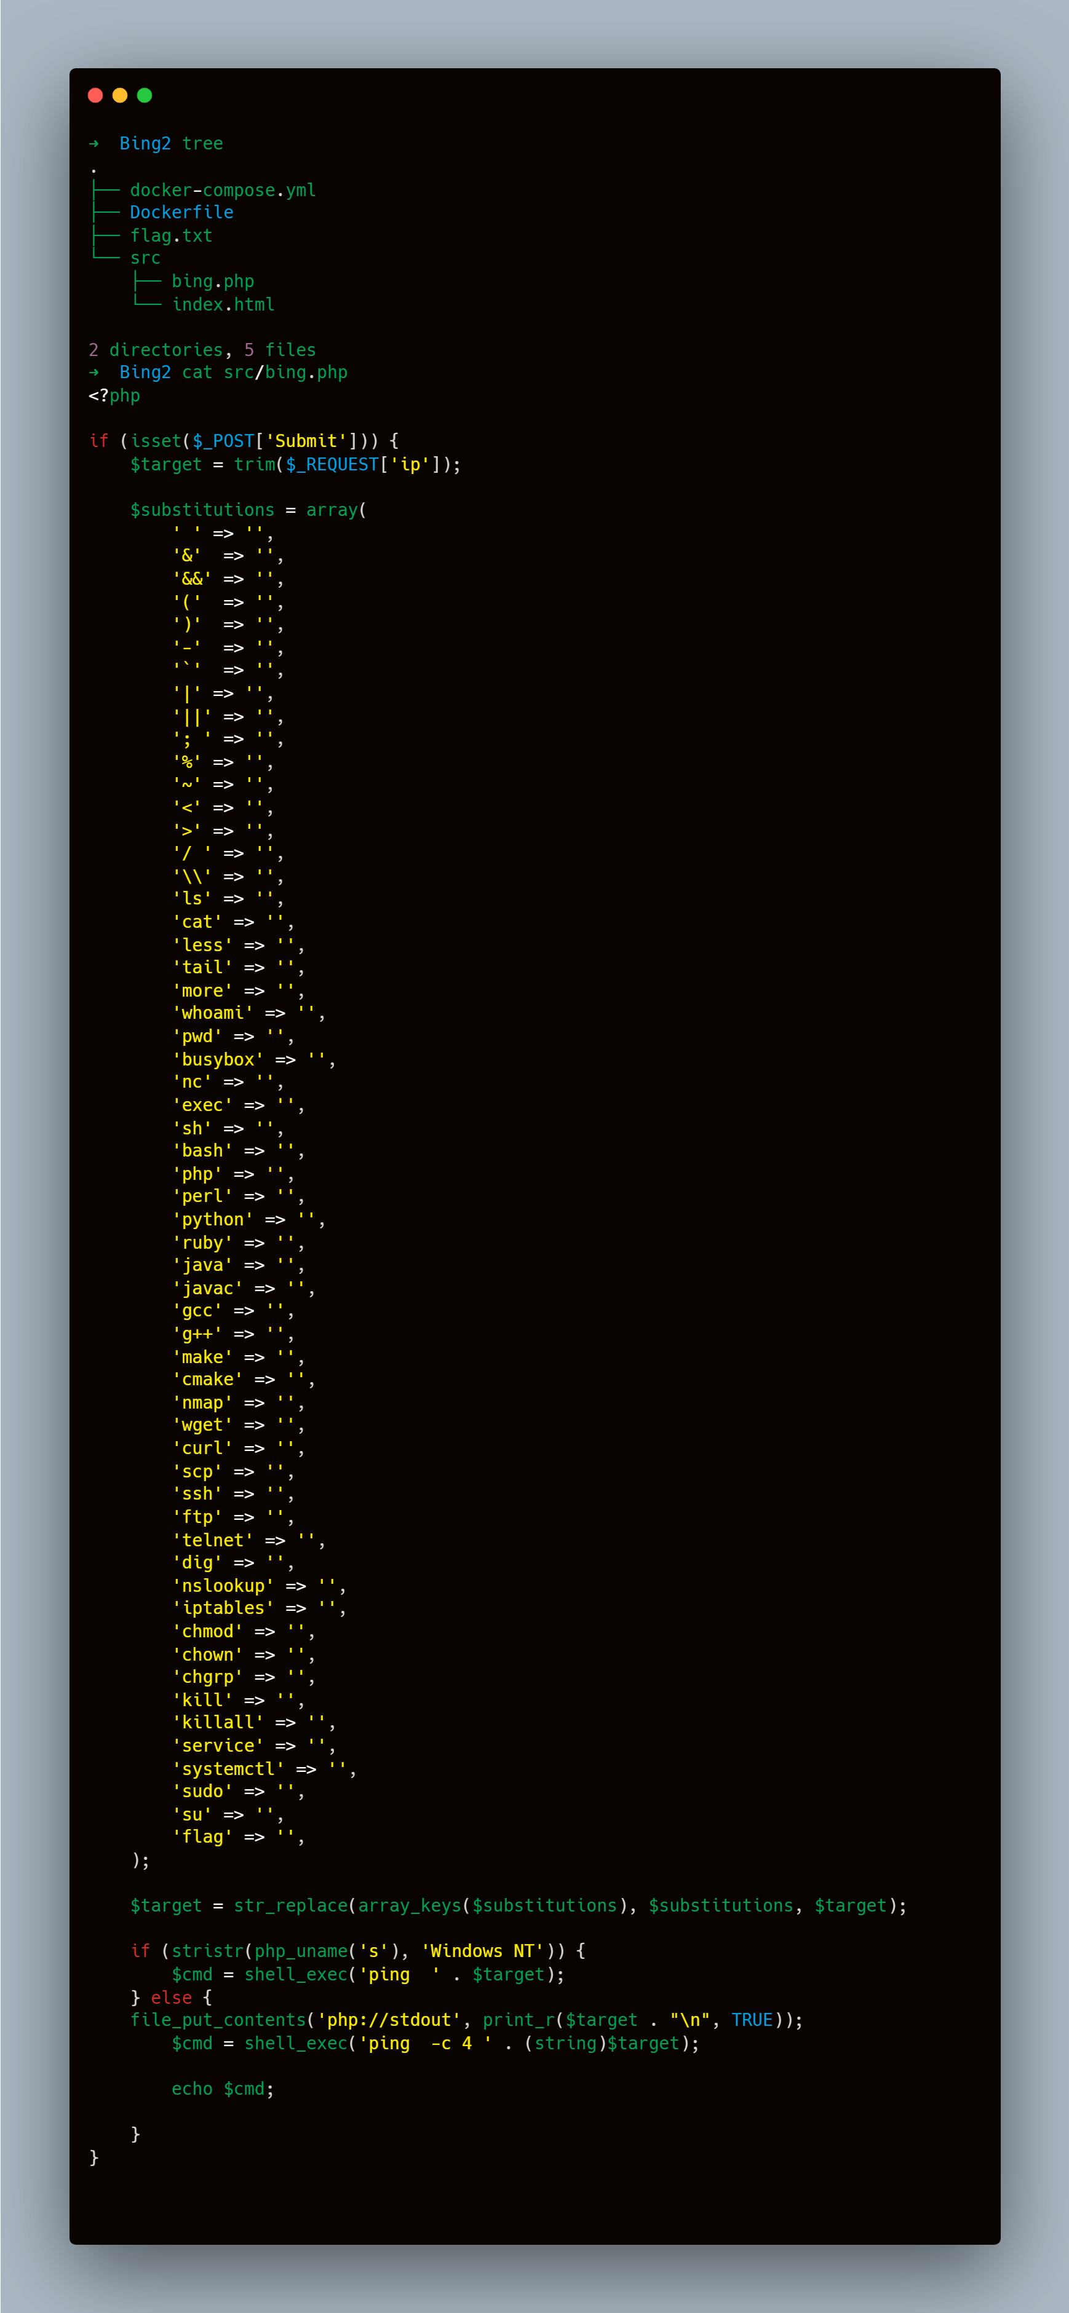Click the 'busybox' substitution entry
This screenshot has width=1069, height=2313.
click(x=217, y=1059)
